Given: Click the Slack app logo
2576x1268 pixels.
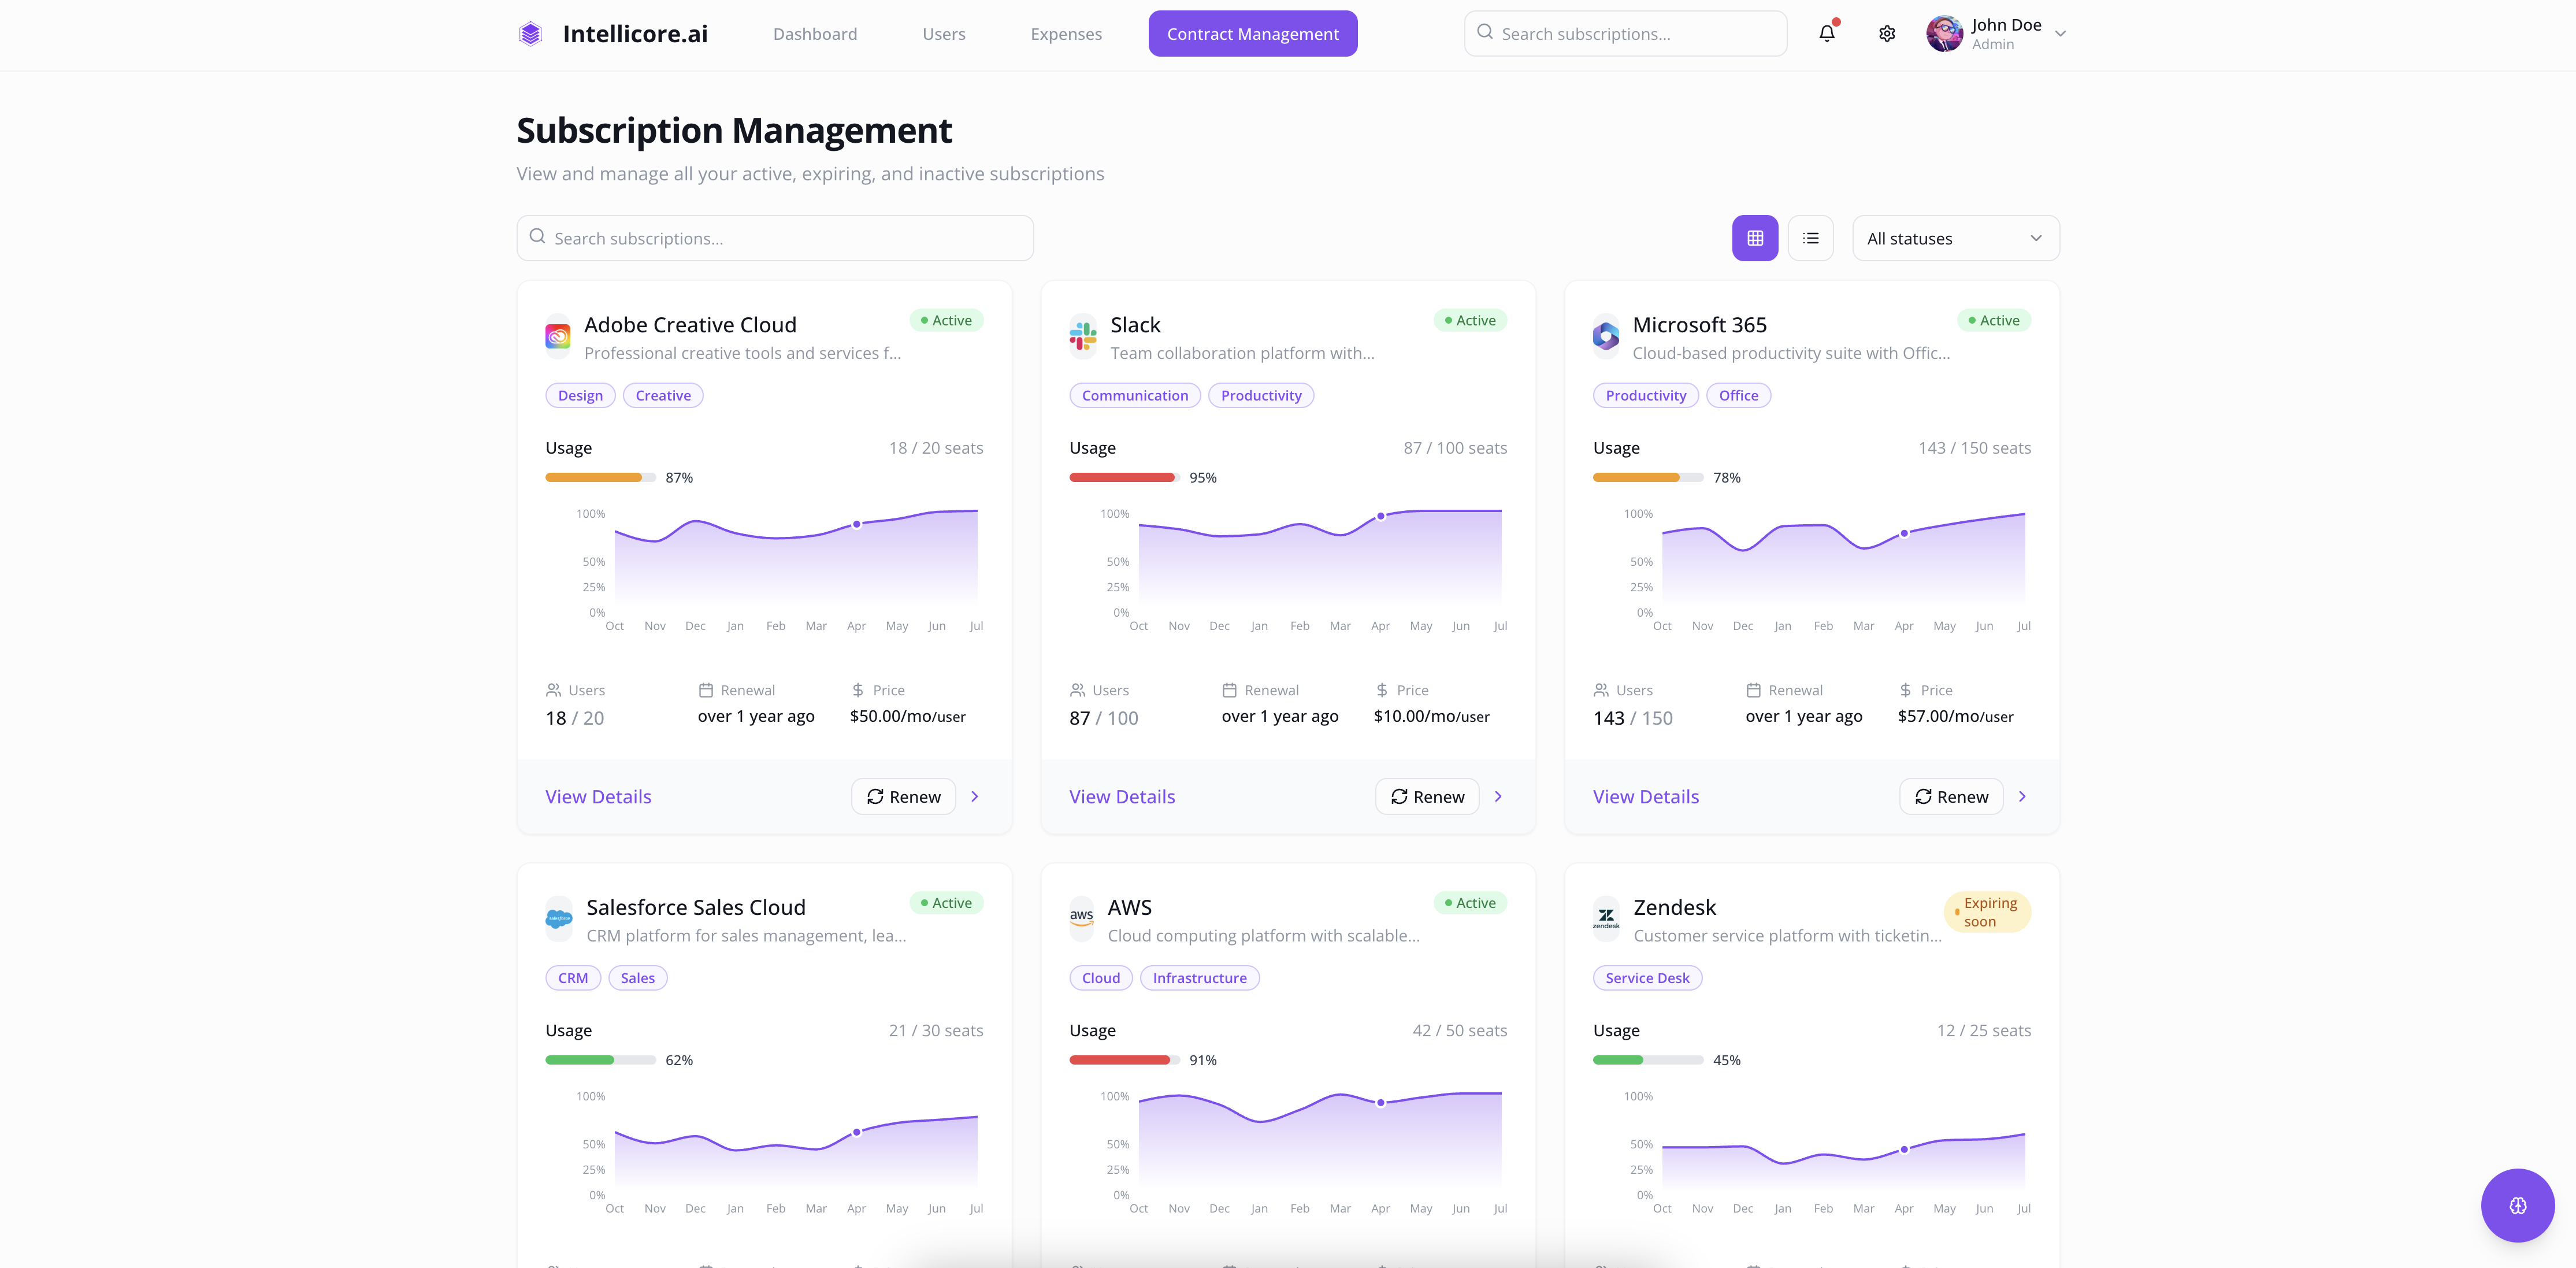Looking at the screenshot, I should point(1082,337).
